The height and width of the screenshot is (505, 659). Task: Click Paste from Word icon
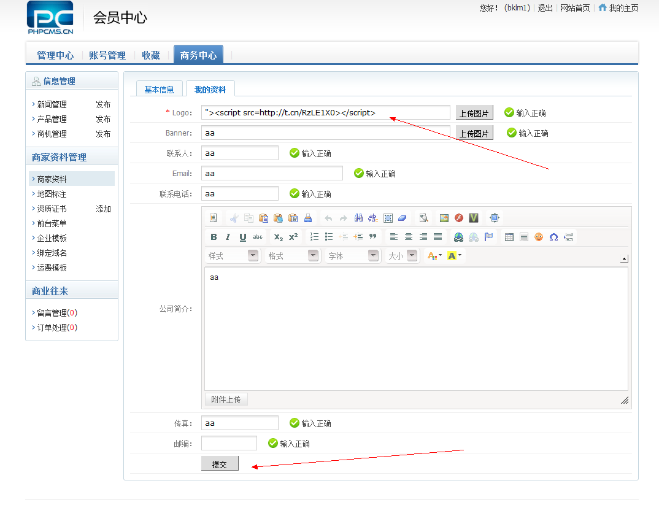point(293,218)
